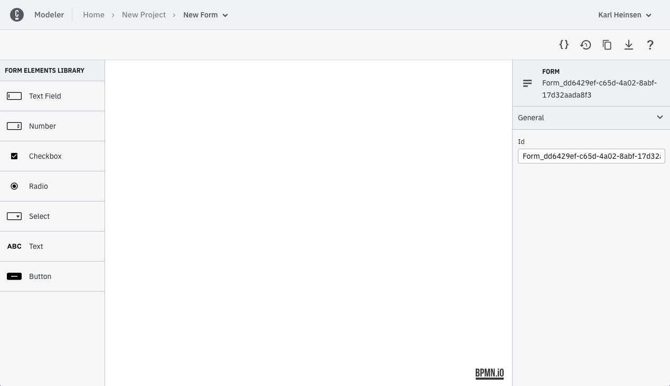Open the JSON code view icon
The image size is (670, 386).
(x=564, y=45)
